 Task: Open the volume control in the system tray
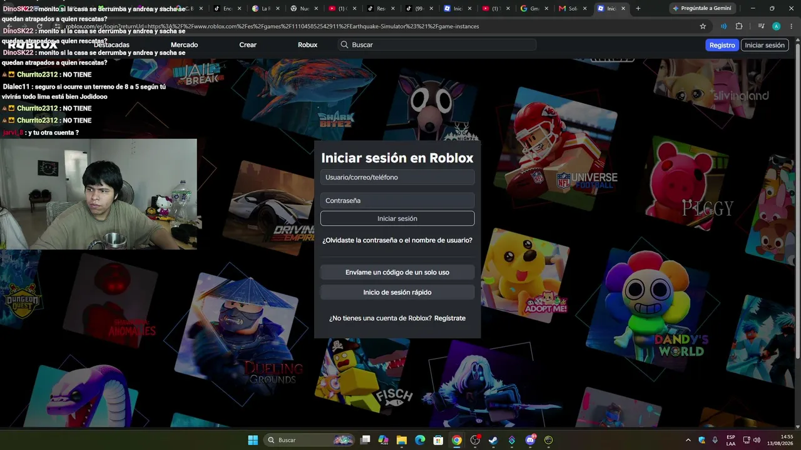(x=757, y=440)
